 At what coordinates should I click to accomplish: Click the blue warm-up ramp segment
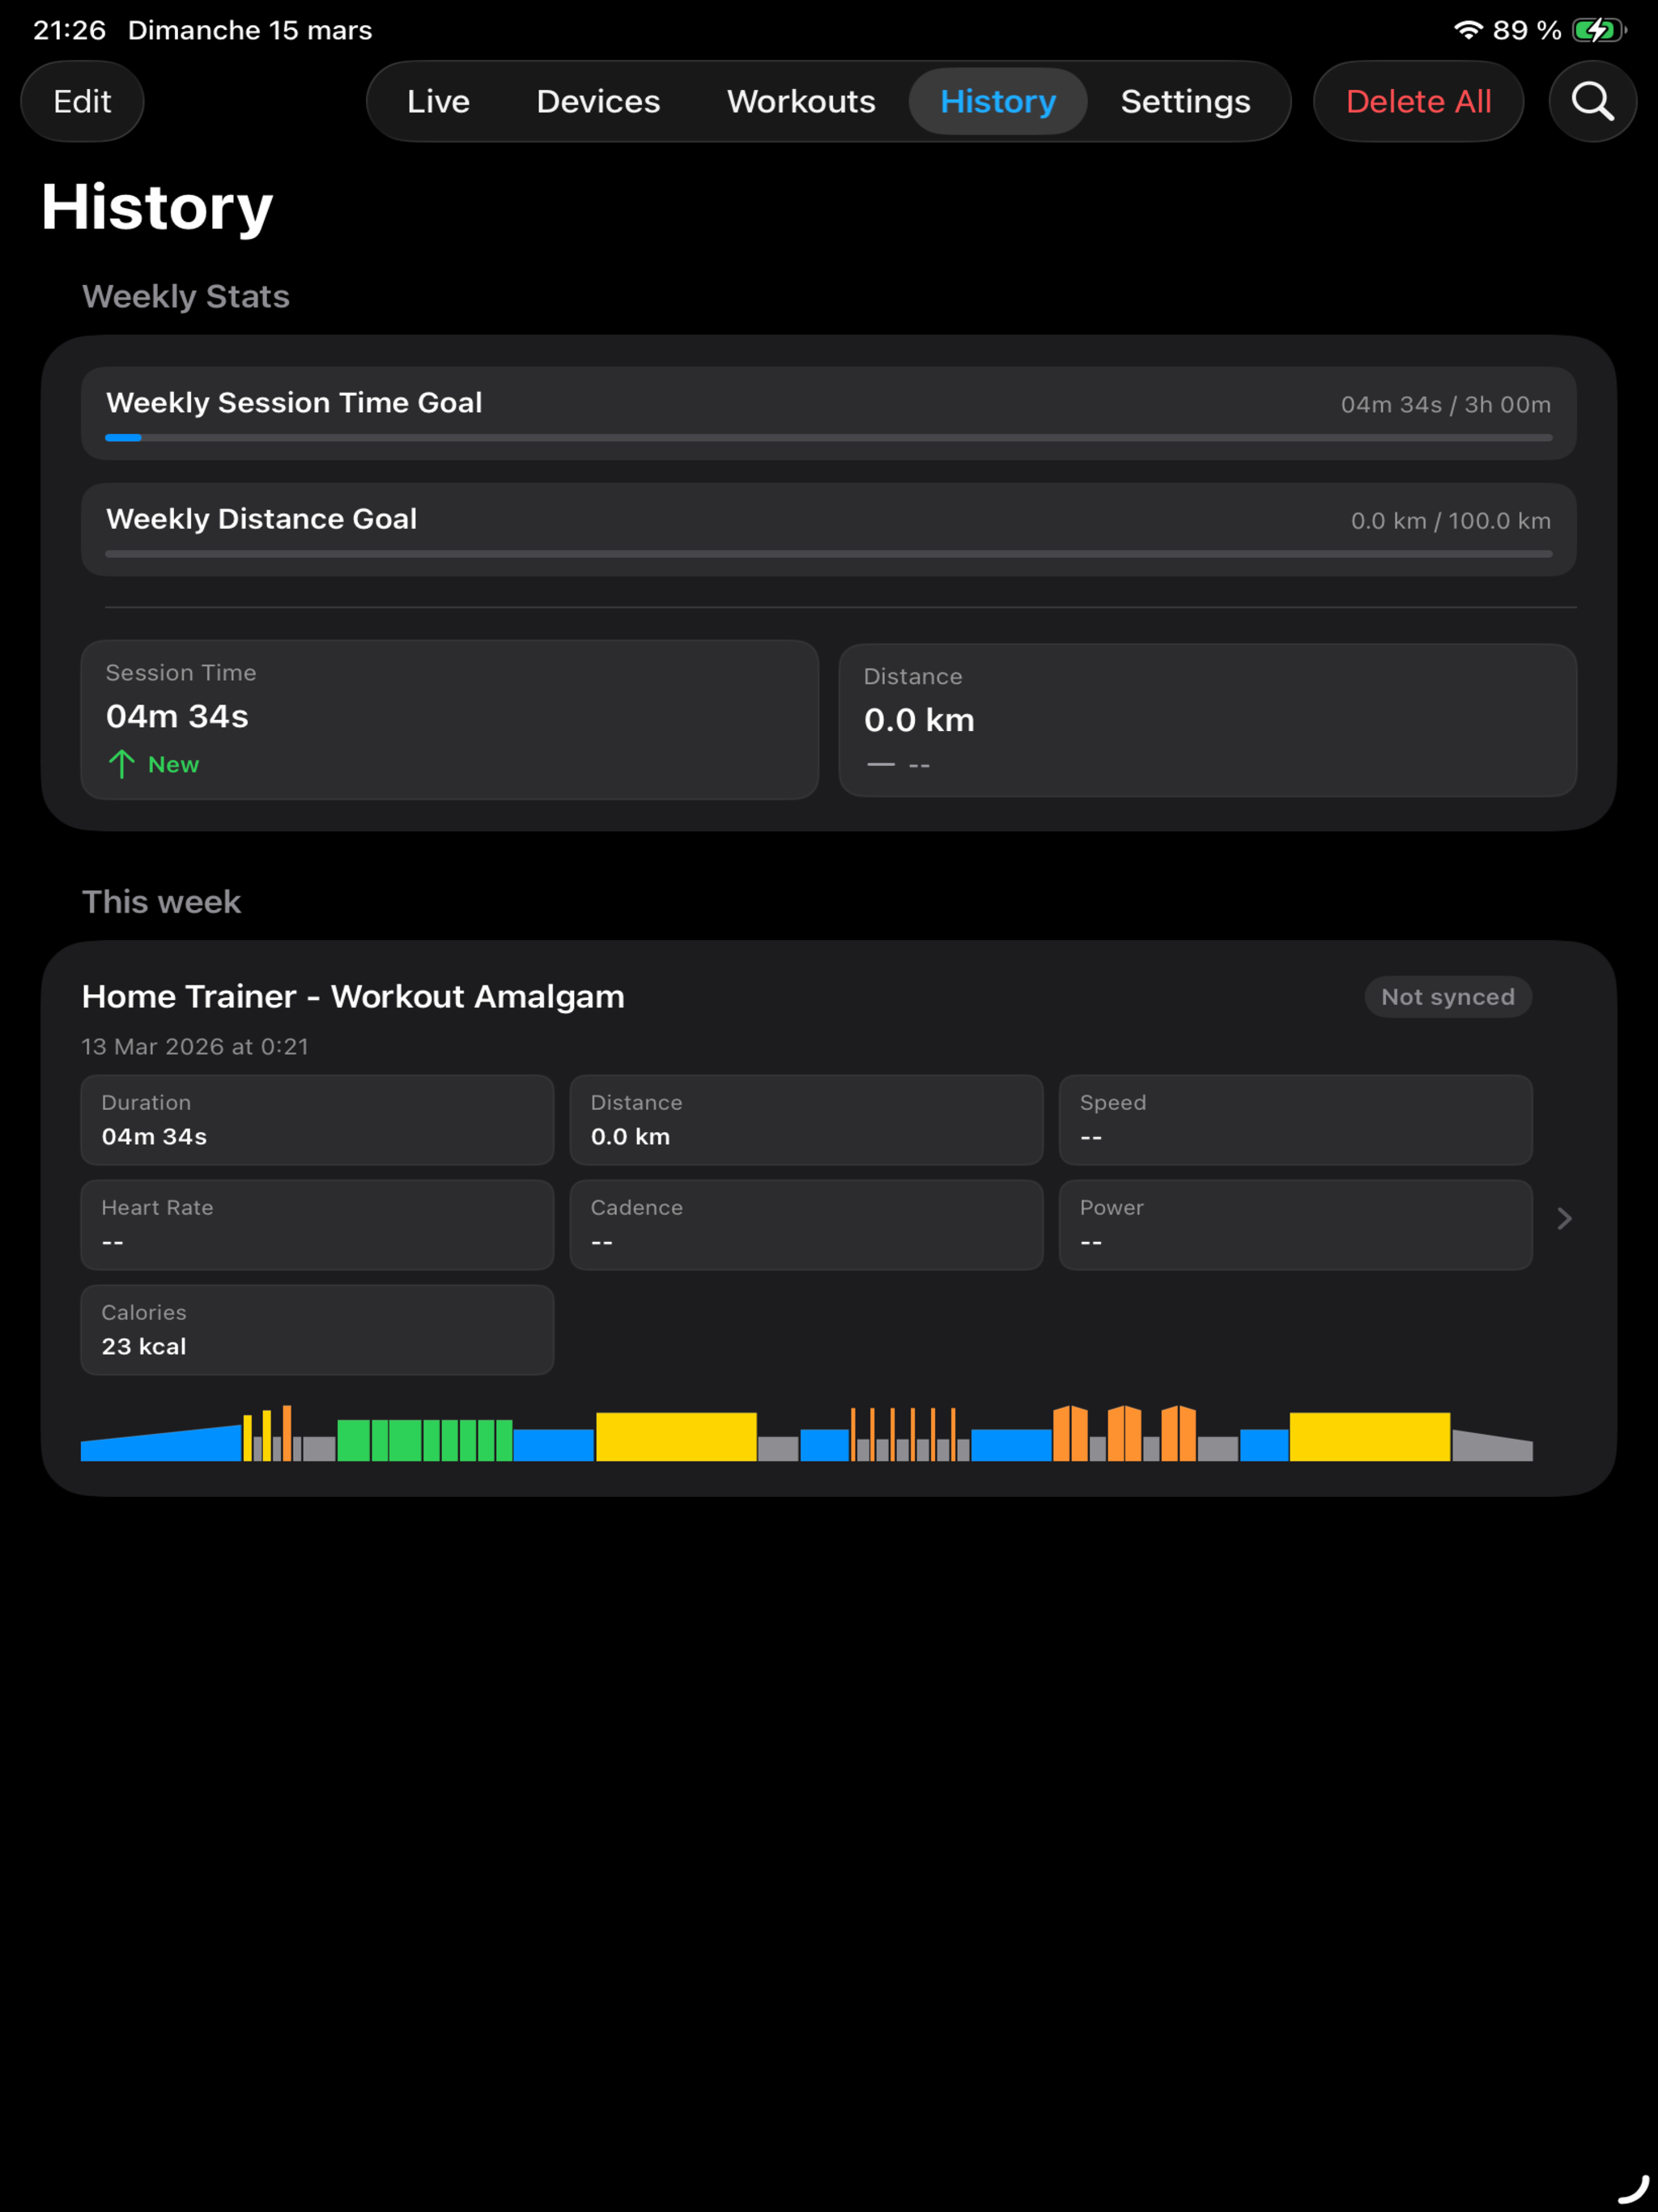[161, 1444]
